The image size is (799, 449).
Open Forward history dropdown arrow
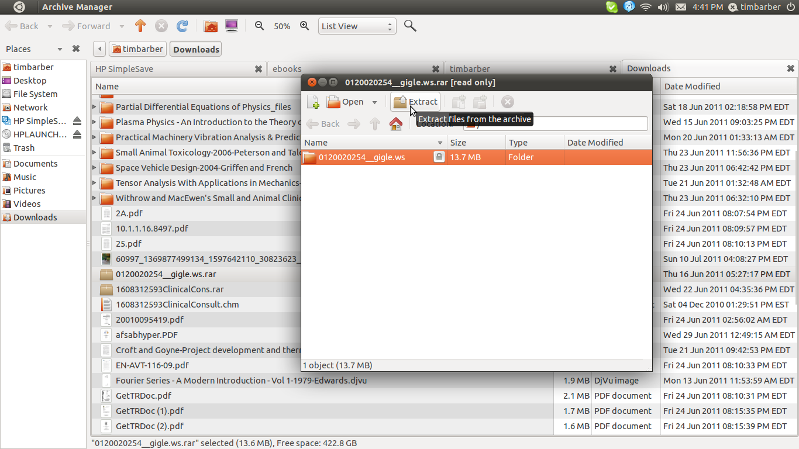pos(122,26)
